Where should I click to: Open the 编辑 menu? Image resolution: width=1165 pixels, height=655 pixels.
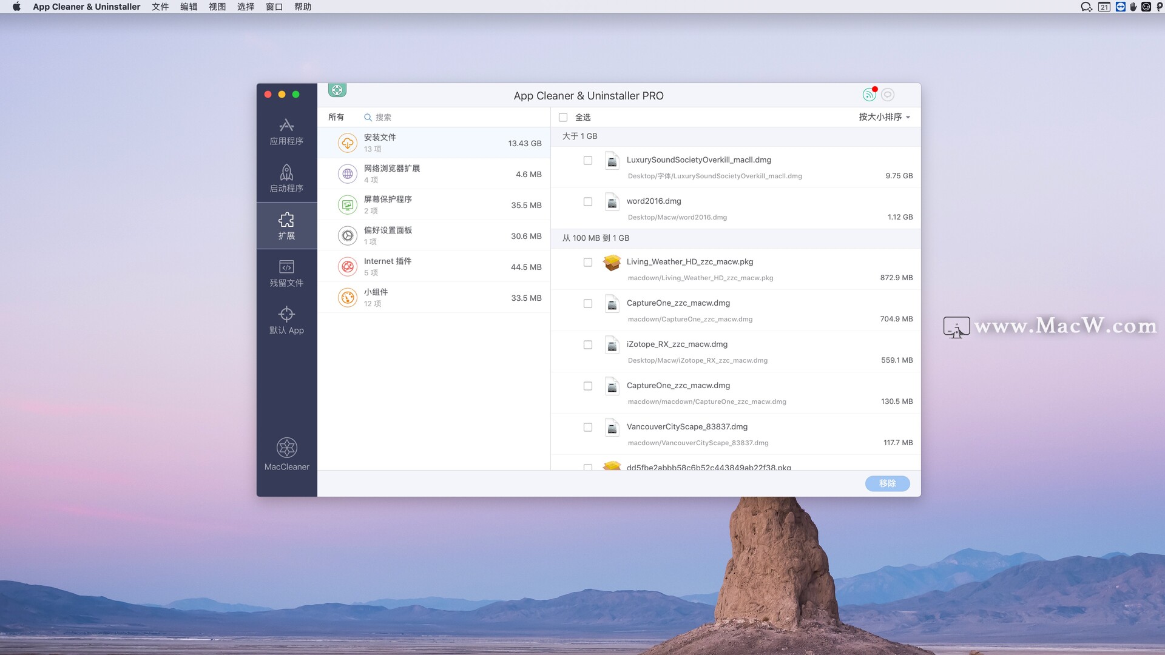click(x=189, y=7)
